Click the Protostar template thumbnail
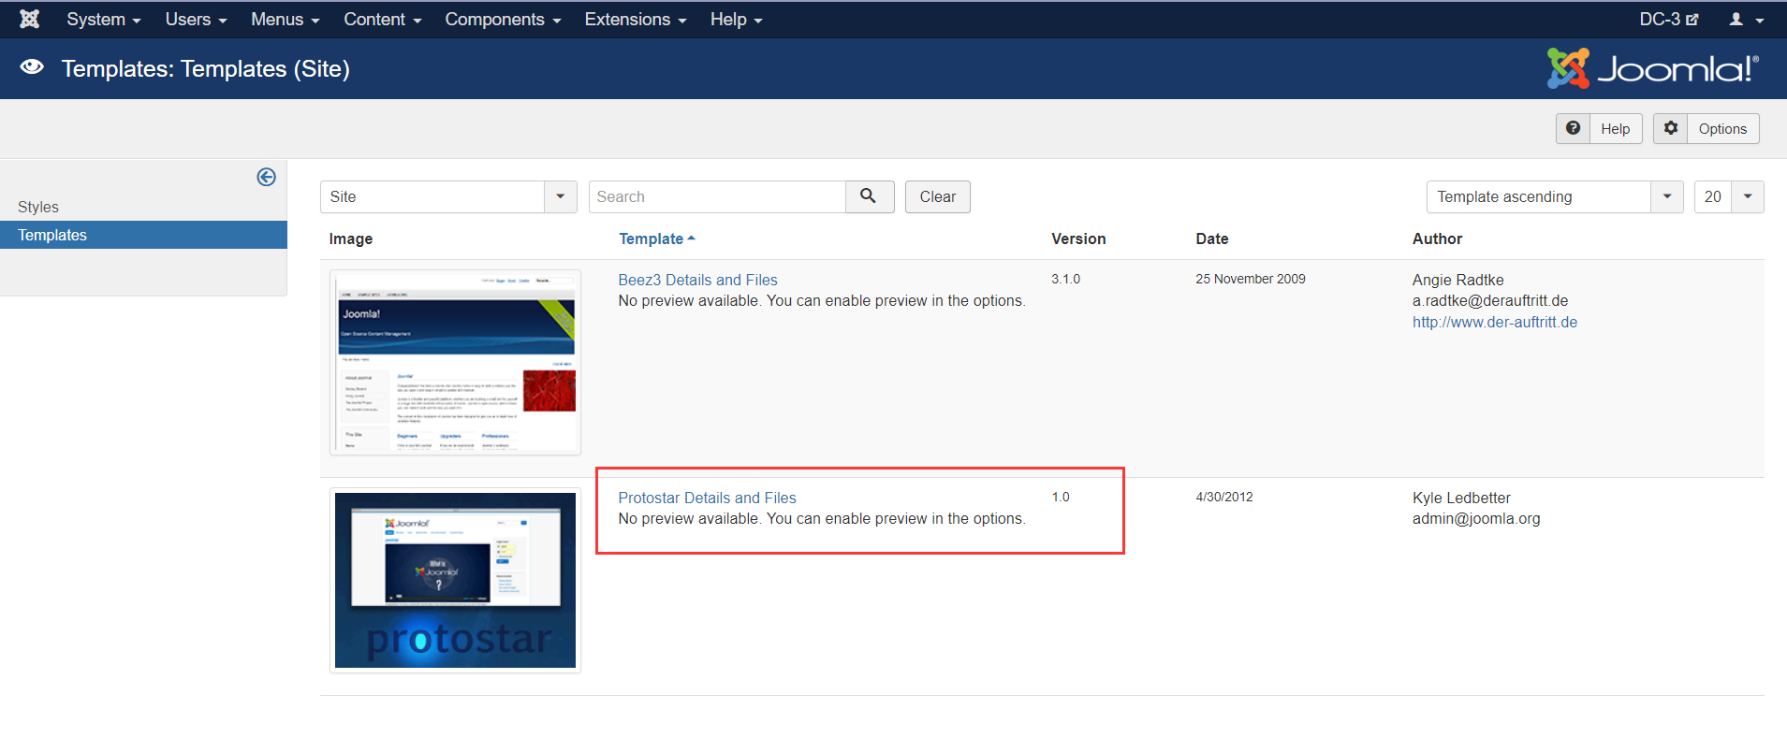The width and height of the screenshot is (1787, 737). pos(455,580)
